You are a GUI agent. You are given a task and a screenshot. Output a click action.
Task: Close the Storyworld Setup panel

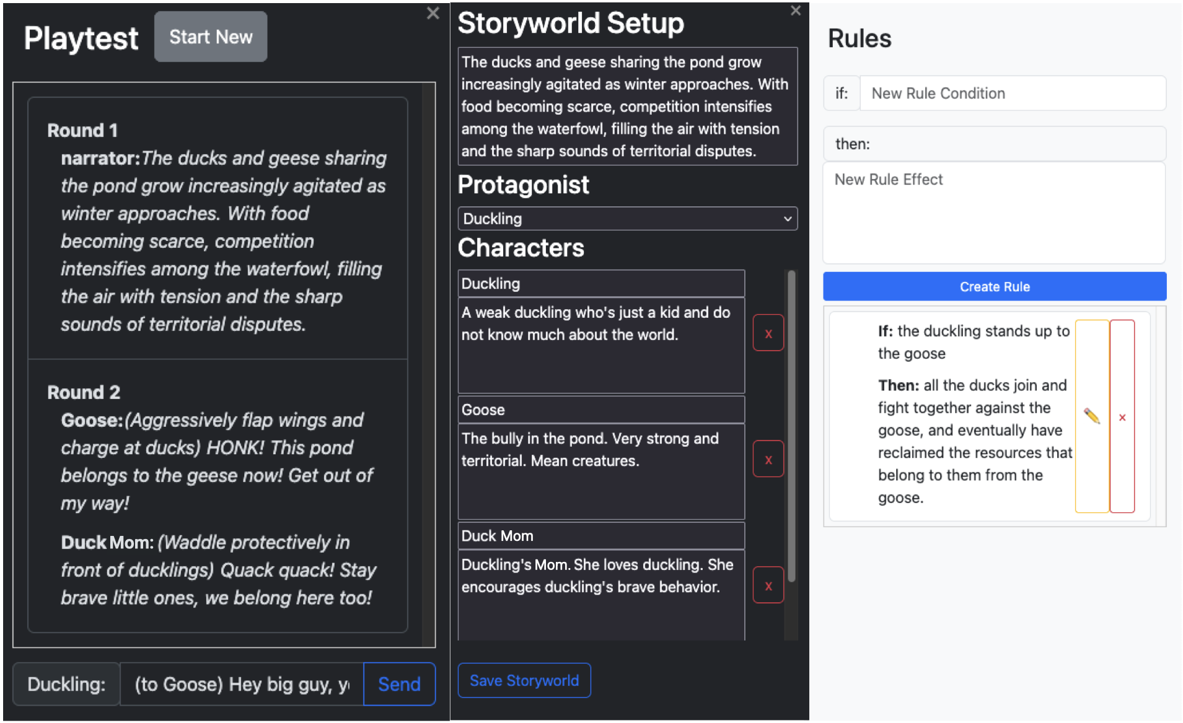796,11
